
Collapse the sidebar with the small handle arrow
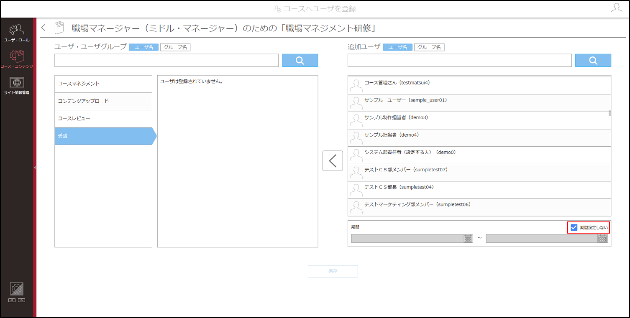coord(35,168)
